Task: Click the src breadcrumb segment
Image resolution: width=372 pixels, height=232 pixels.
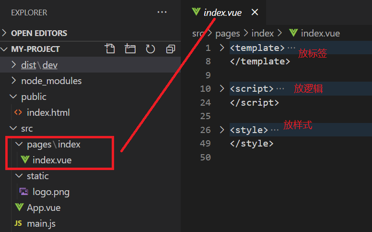Action: [x=198, y=33]
